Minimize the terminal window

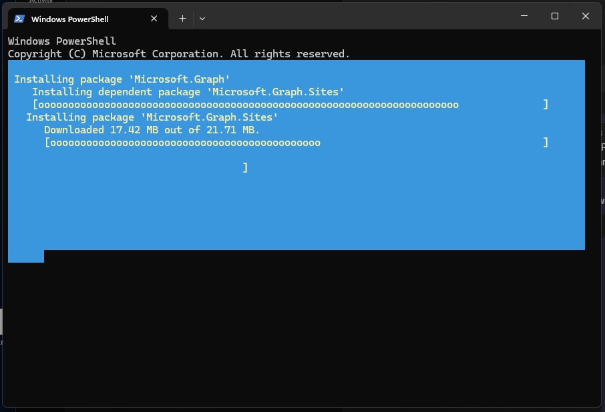coord(524,16)
